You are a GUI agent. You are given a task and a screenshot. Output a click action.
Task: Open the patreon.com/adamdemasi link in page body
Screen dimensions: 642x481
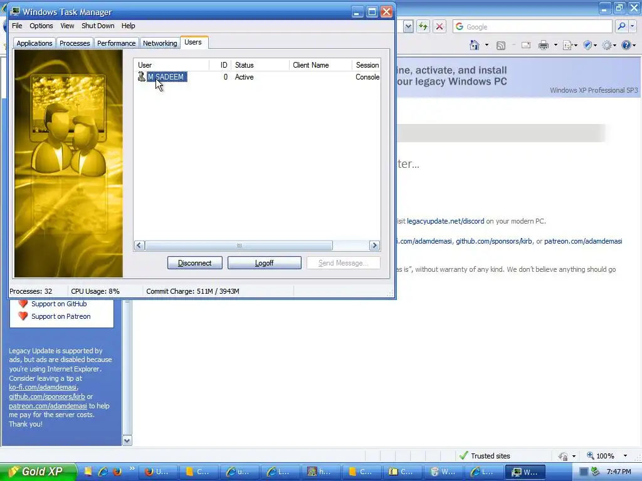(x=583, y=241)
